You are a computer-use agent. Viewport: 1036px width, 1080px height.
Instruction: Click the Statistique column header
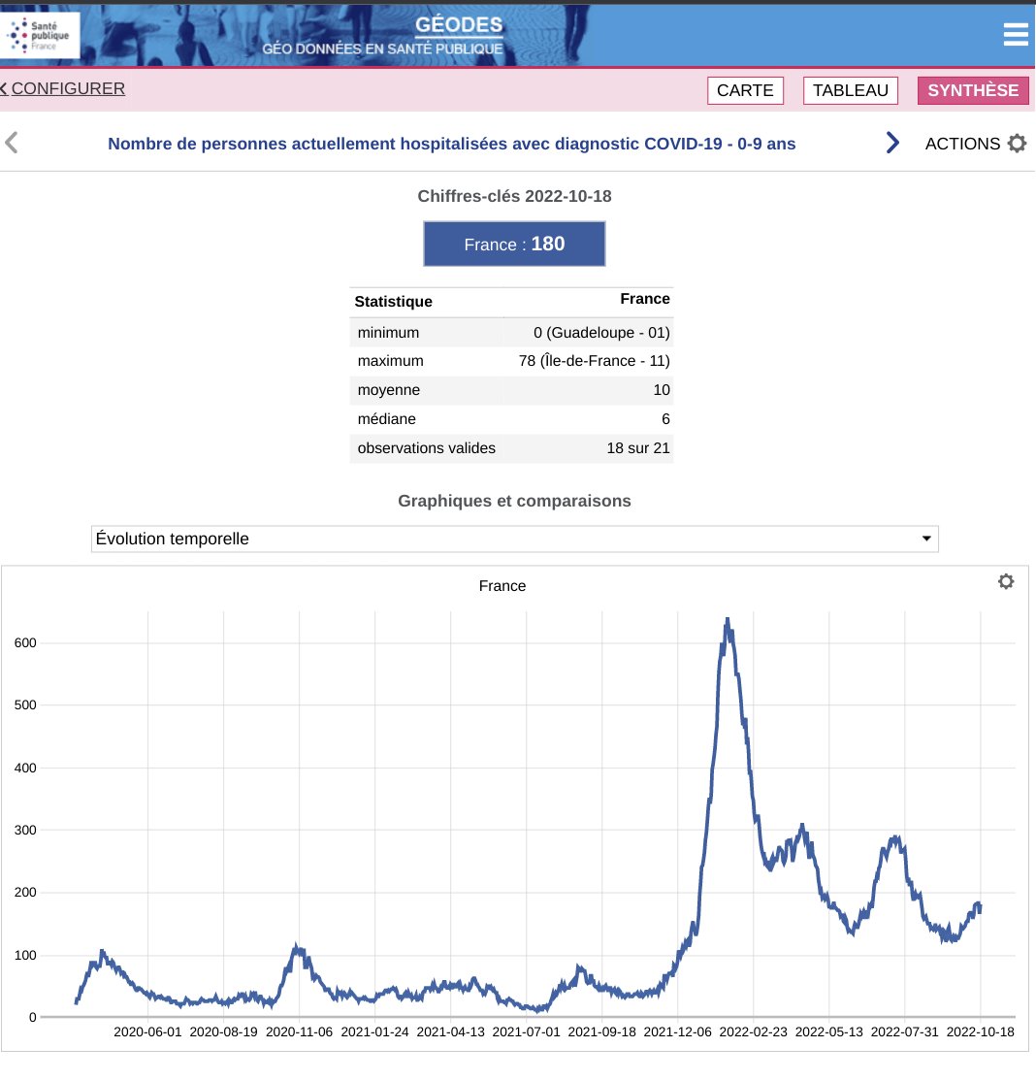pyautogui.click(x=393, y=302)
